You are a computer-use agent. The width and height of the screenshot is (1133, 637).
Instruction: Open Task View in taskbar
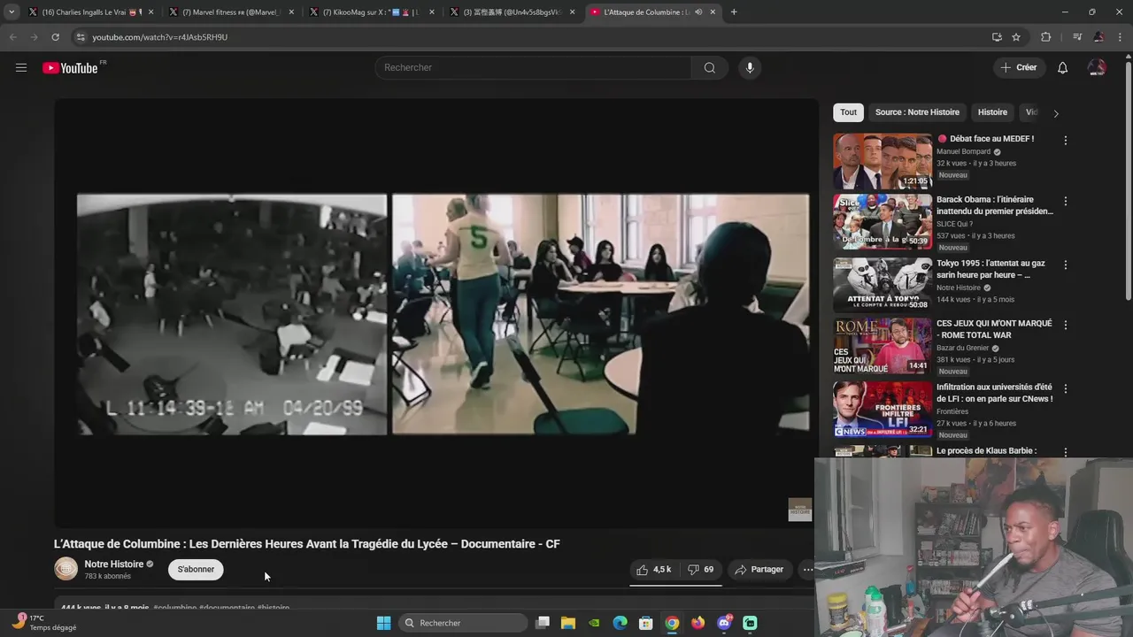543,623
